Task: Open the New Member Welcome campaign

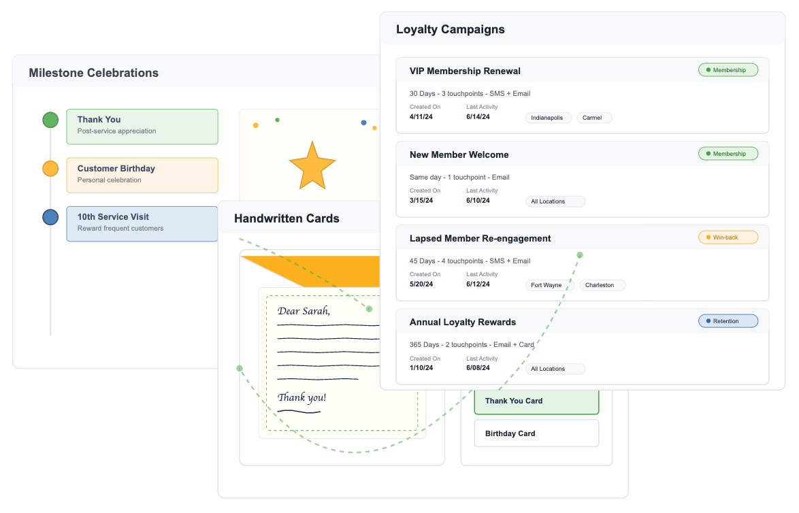Action: click(459, 154)
